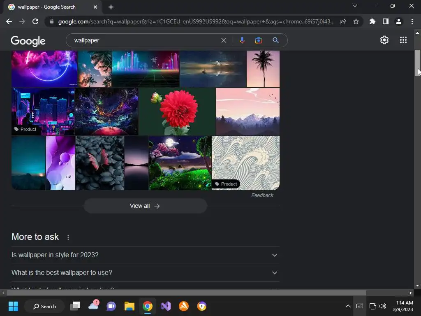Open the neon city Product image

pos(43,112)
